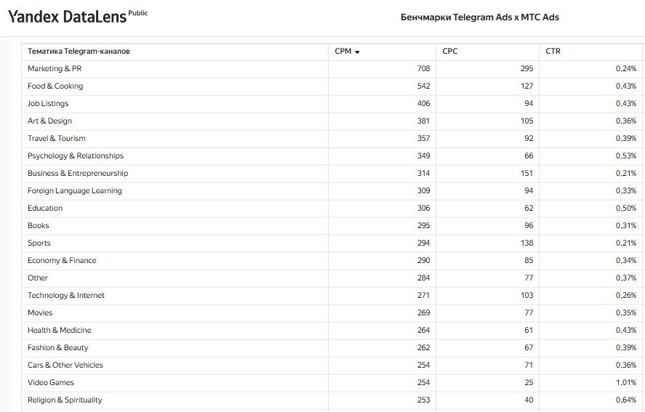Toggle CPM sort arrow icon
The height and width of the screenshot is (412, 645).
pyautogui.click(x=357, y=52)
